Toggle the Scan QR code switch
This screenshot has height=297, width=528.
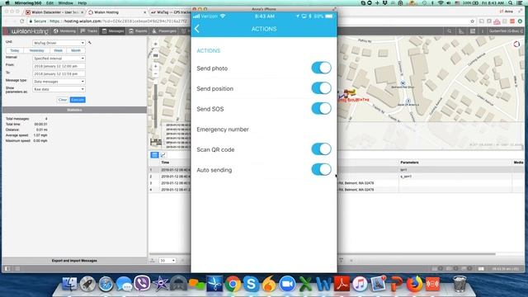321,149
